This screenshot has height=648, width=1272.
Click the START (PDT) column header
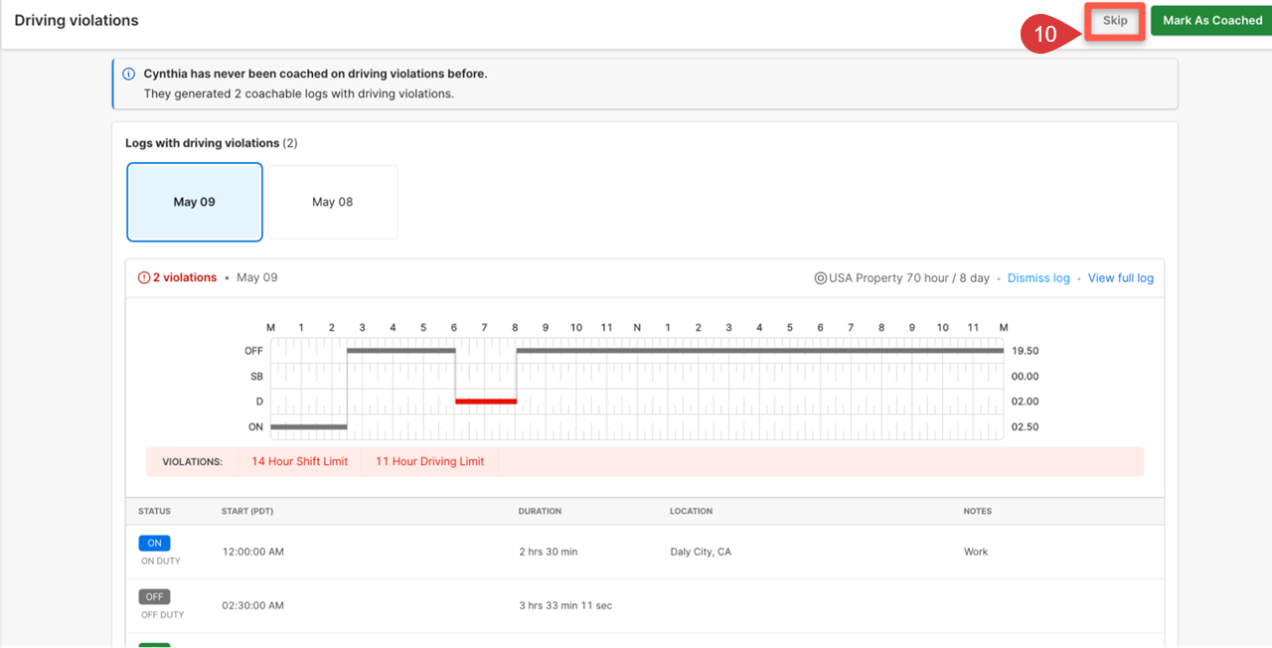click(248, 511)
